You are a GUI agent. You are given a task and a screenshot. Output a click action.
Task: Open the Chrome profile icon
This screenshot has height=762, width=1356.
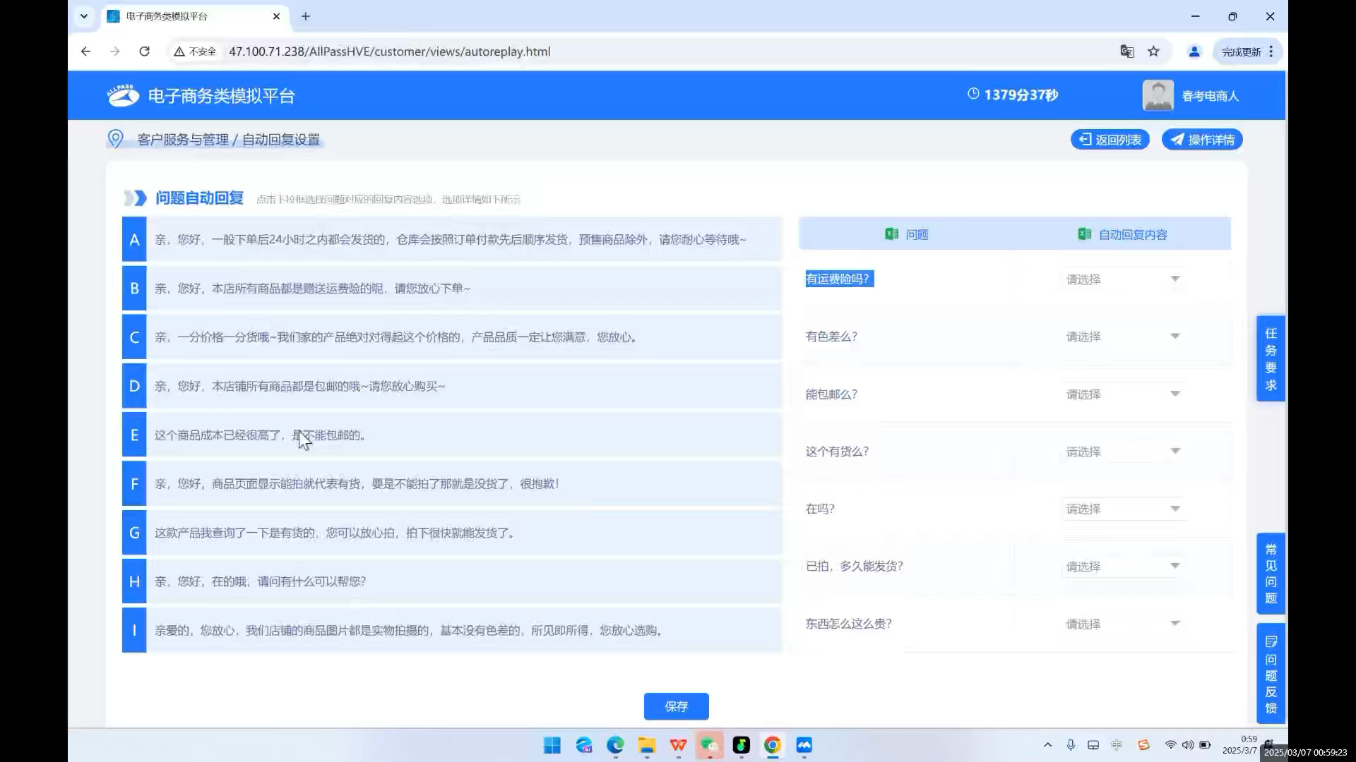[x=1194, y=52]
